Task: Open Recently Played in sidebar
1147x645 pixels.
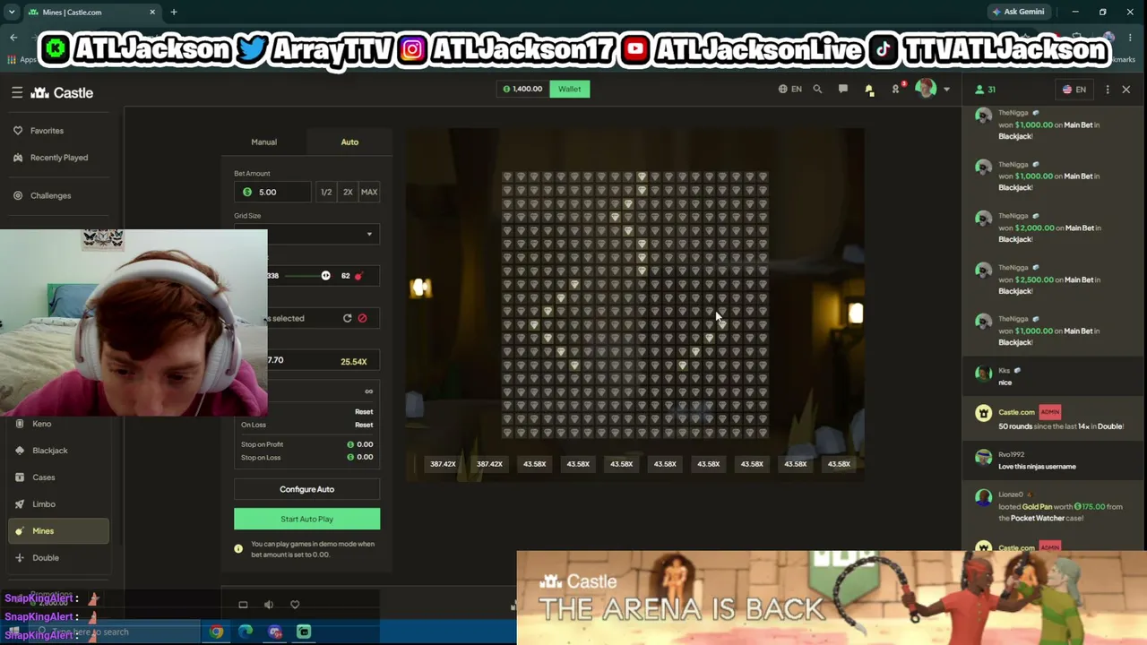Action: click(57, 158)
